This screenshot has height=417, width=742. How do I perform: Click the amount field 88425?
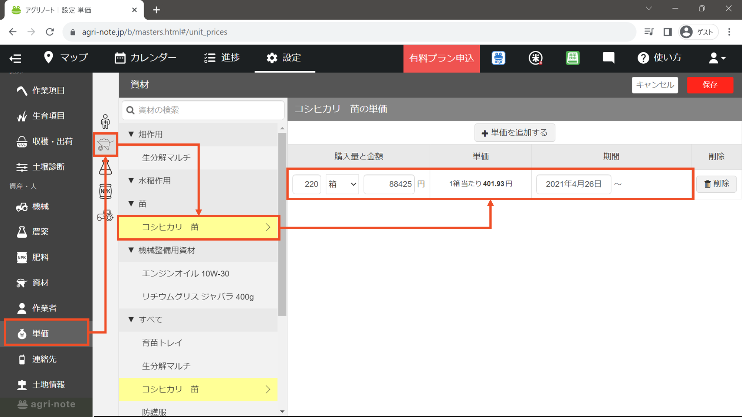[x=389, y=184]
